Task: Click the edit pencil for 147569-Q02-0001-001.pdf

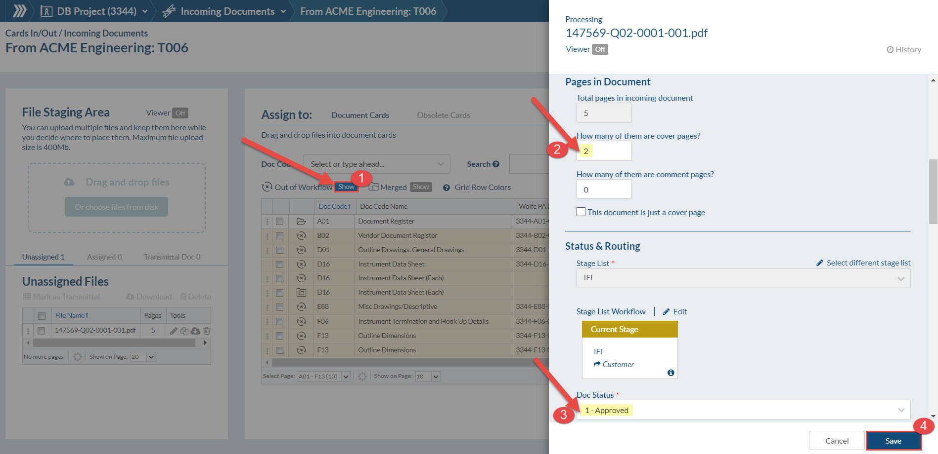Action: [x=174, y=331]
